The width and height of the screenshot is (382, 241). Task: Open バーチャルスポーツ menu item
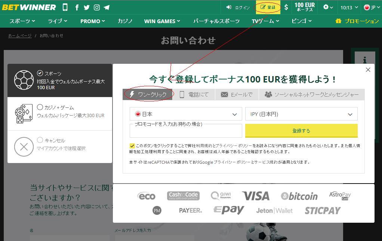216,21
